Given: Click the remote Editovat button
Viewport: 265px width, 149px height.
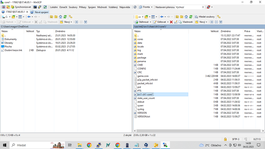Looking at the screenshot, I should (160, 22).
